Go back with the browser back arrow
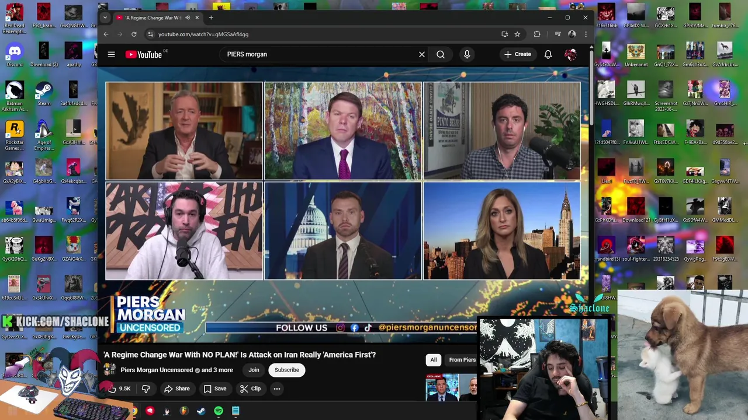 click(x=106, y=34)
